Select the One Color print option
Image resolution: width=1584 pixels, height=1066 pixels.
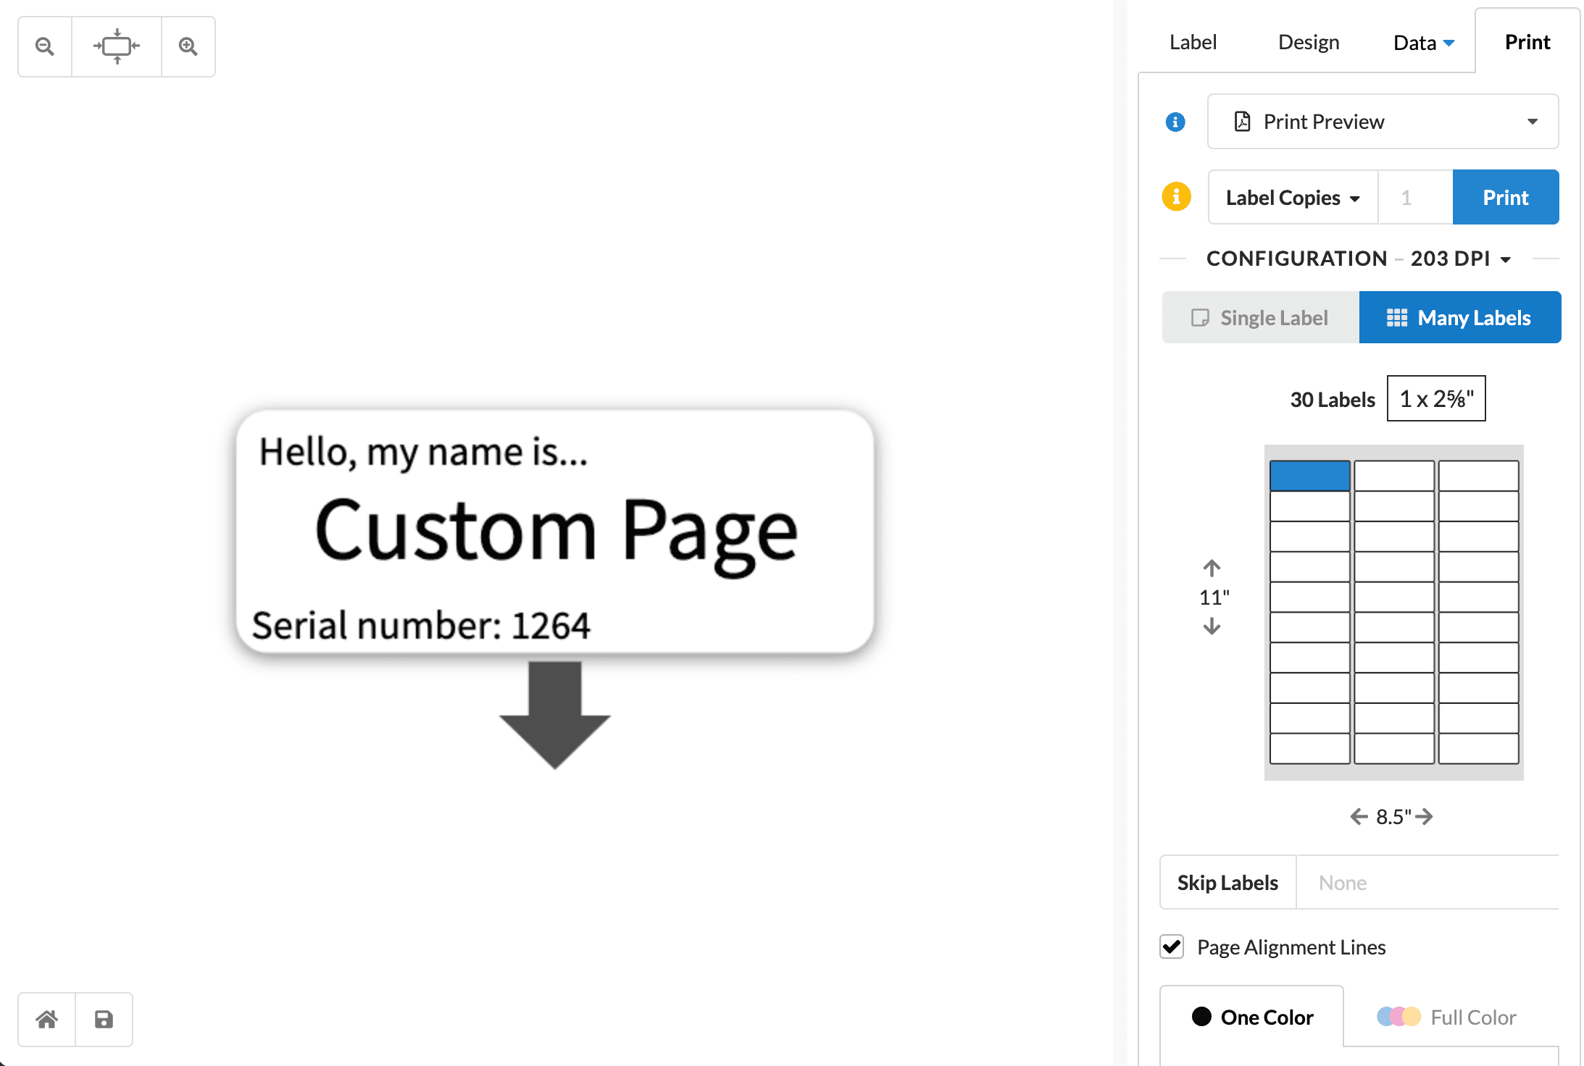[x=1252, y=1017]
